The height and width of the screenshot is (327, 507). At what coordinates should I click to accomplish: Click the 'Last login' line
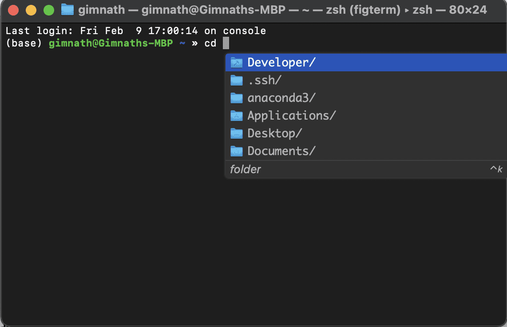pyautogui.click(x=136, y=31)
